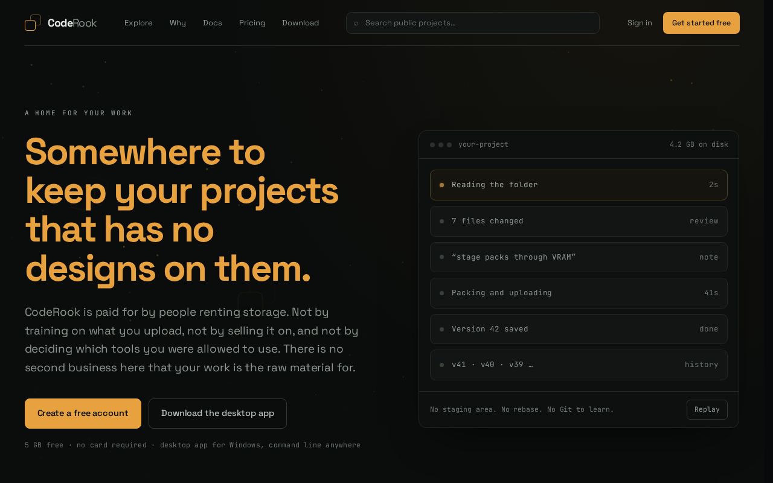Click the bullet beside Packing and uploading
The width and height of the screenshot is (773, 483).
point(441,293)
